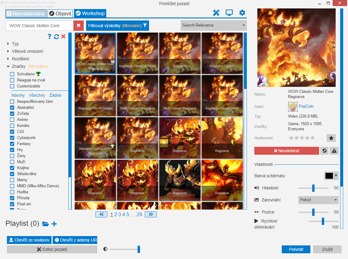Viewport: 348px width, 259px height.
Task: Open the Barva schématu color dropdown
Action: click(x=331, y=175)
